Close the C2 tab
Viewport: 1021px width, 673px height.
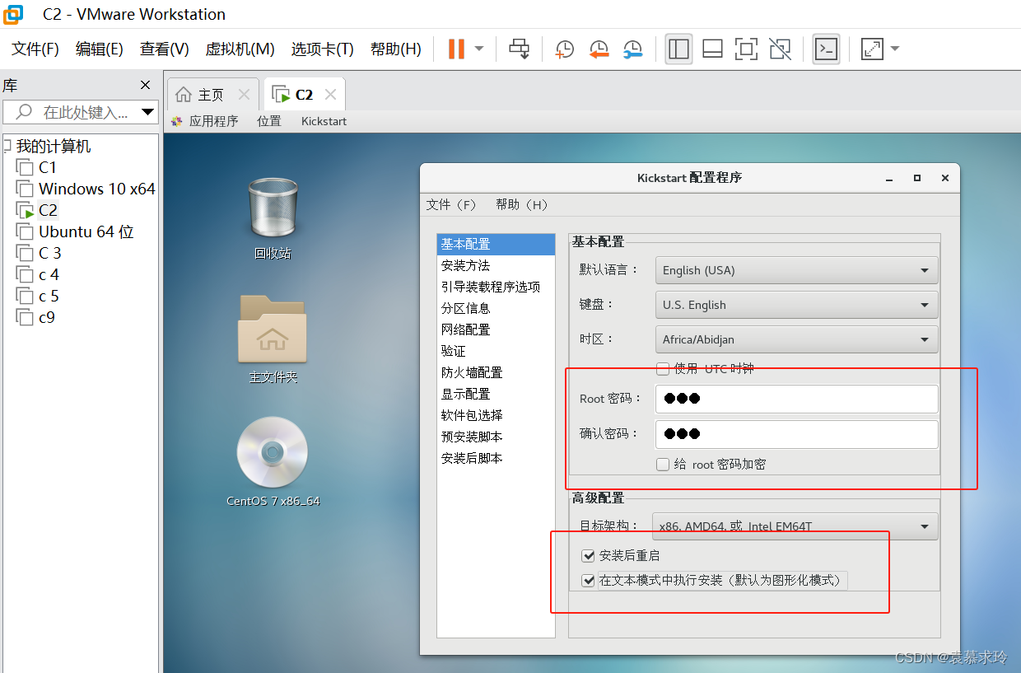point(330,95)
